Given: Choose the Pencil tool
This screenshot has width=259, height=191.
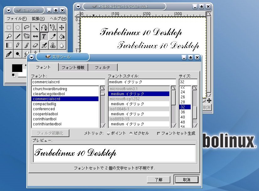Looking at the screenshot, I should (18, 45).
